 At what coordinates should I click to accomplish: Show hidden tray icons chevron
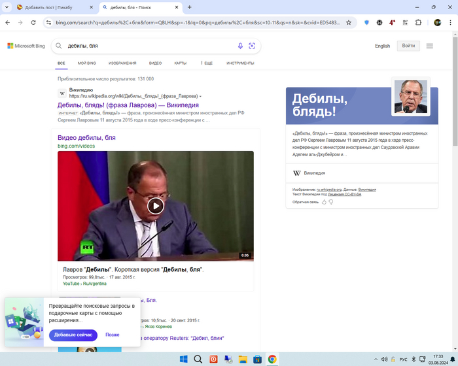click(x=376, y=359)
